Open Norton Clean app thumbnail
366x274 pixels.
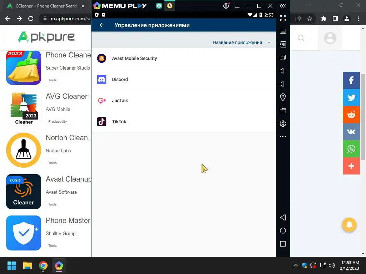(x=24, y=150)
